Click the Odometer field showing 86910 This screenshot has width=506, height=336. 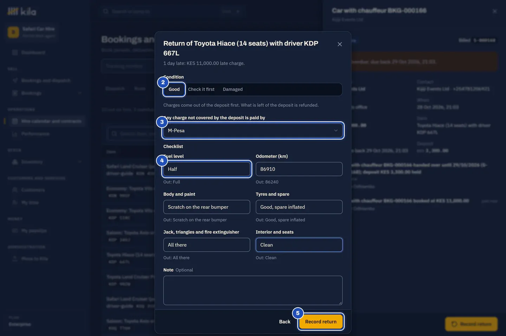299,169
